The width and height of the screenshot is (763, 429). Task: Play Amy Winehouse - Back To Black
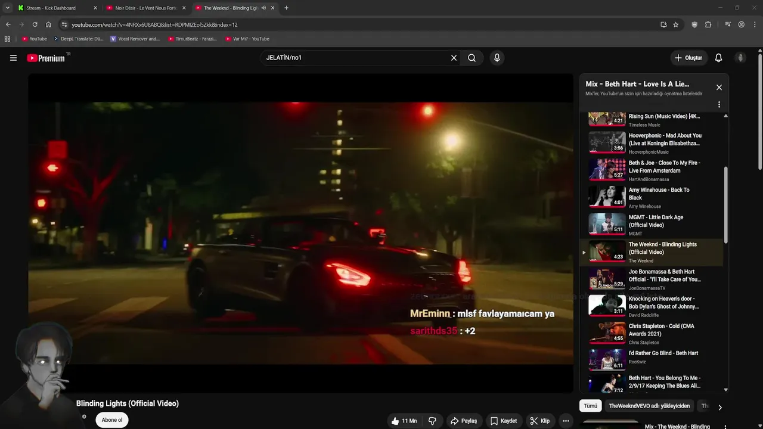coord(653,197)
